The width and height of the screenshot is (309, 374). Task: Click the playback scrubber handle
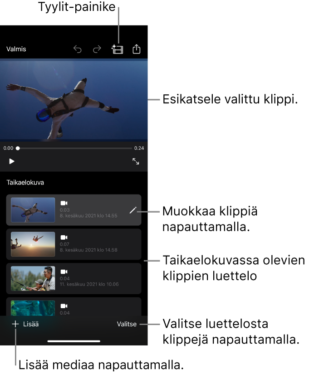point(18,148)
